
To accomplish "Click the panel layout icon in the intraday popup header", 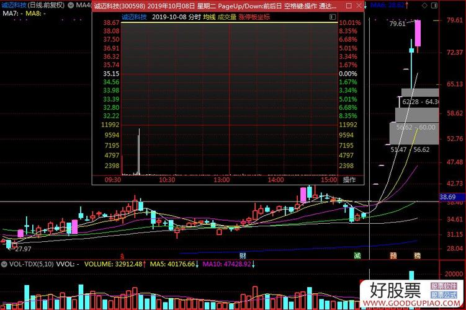I will [333, 17].
